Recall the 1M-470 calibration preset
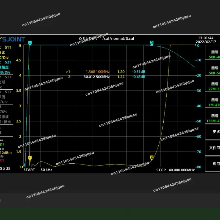This screenshot has height=220, width=220. coord(212,100)
